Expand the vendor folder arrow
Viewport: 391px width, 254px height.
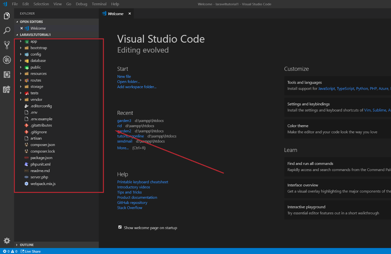pos(21,100)
